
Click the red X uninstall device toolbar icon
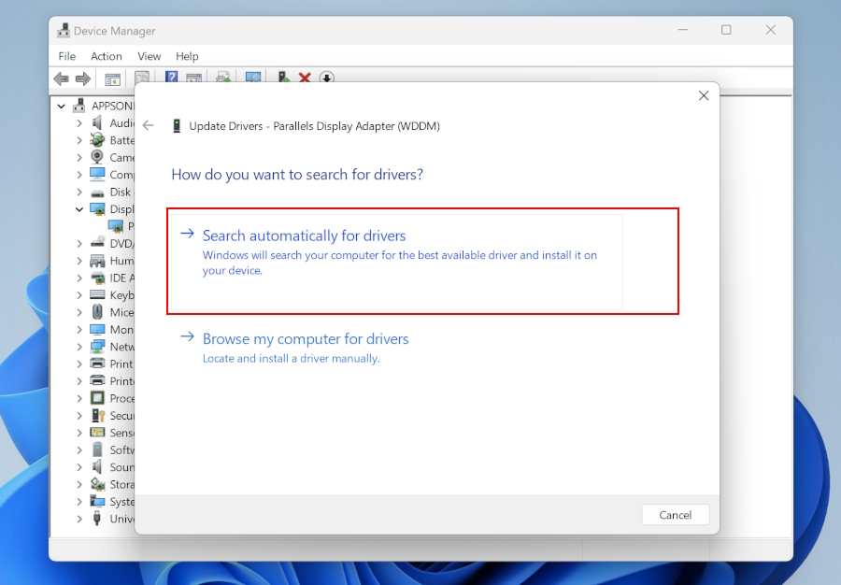[305, 78]
